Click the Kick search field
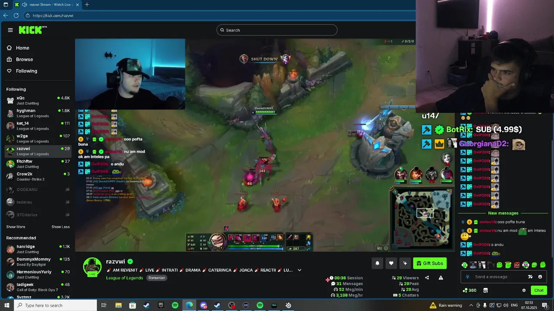 click(277, 30)
